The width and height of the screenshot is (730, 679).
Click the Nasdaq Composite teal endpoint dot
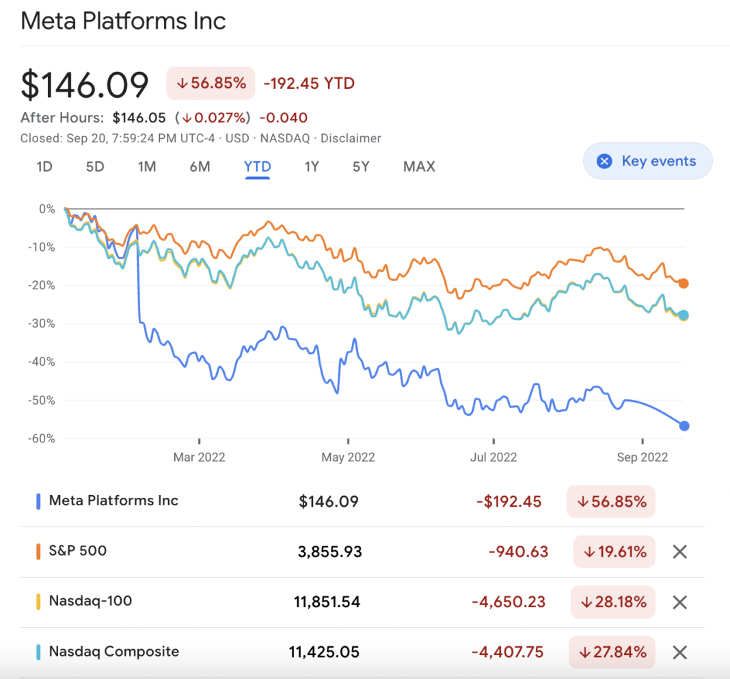(x=683, y=315)
